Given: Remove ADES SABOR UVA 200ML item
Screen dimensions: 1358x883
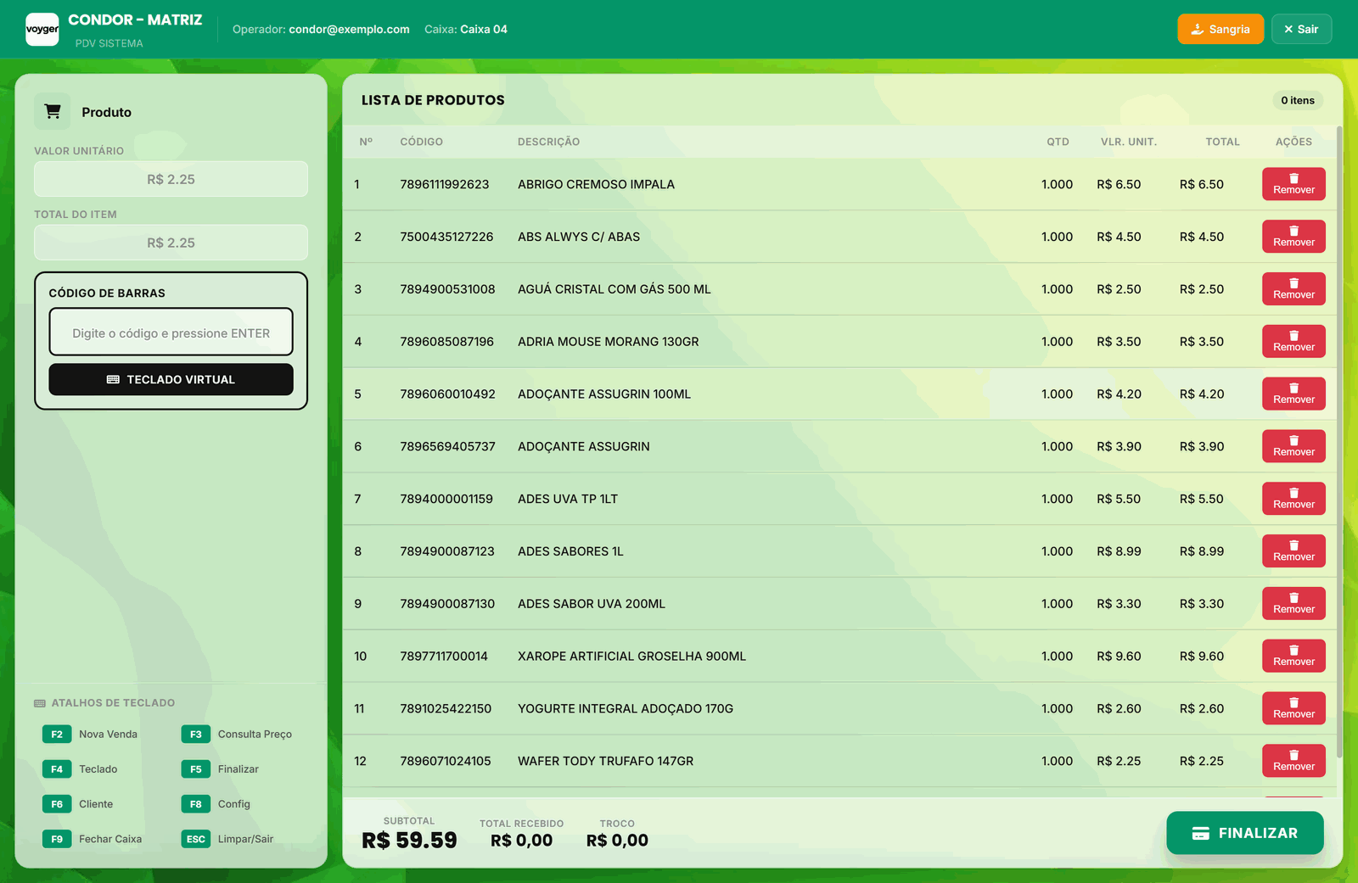Looking at the screenshot, I should pyautogui.click(x=1293, y=604).
